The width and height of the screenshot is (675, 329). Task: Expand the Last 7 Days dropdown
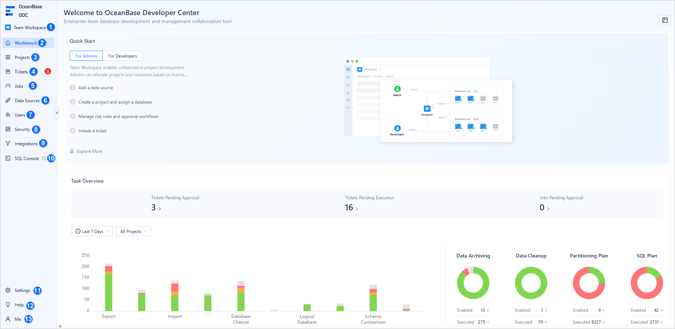[92, 231]
